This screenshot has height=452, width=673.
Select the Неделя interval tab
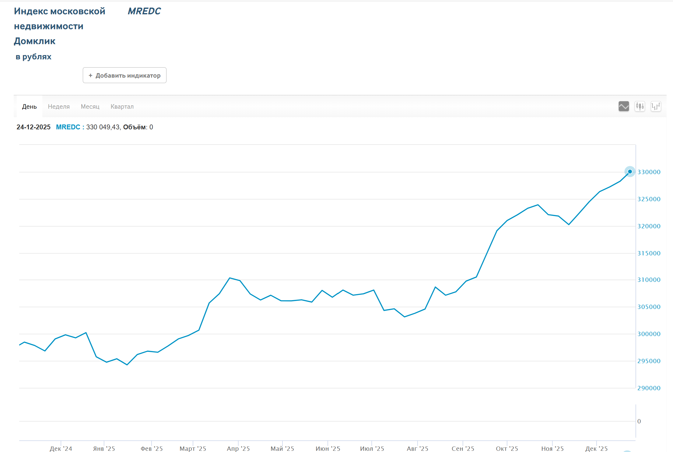[59, 107]
